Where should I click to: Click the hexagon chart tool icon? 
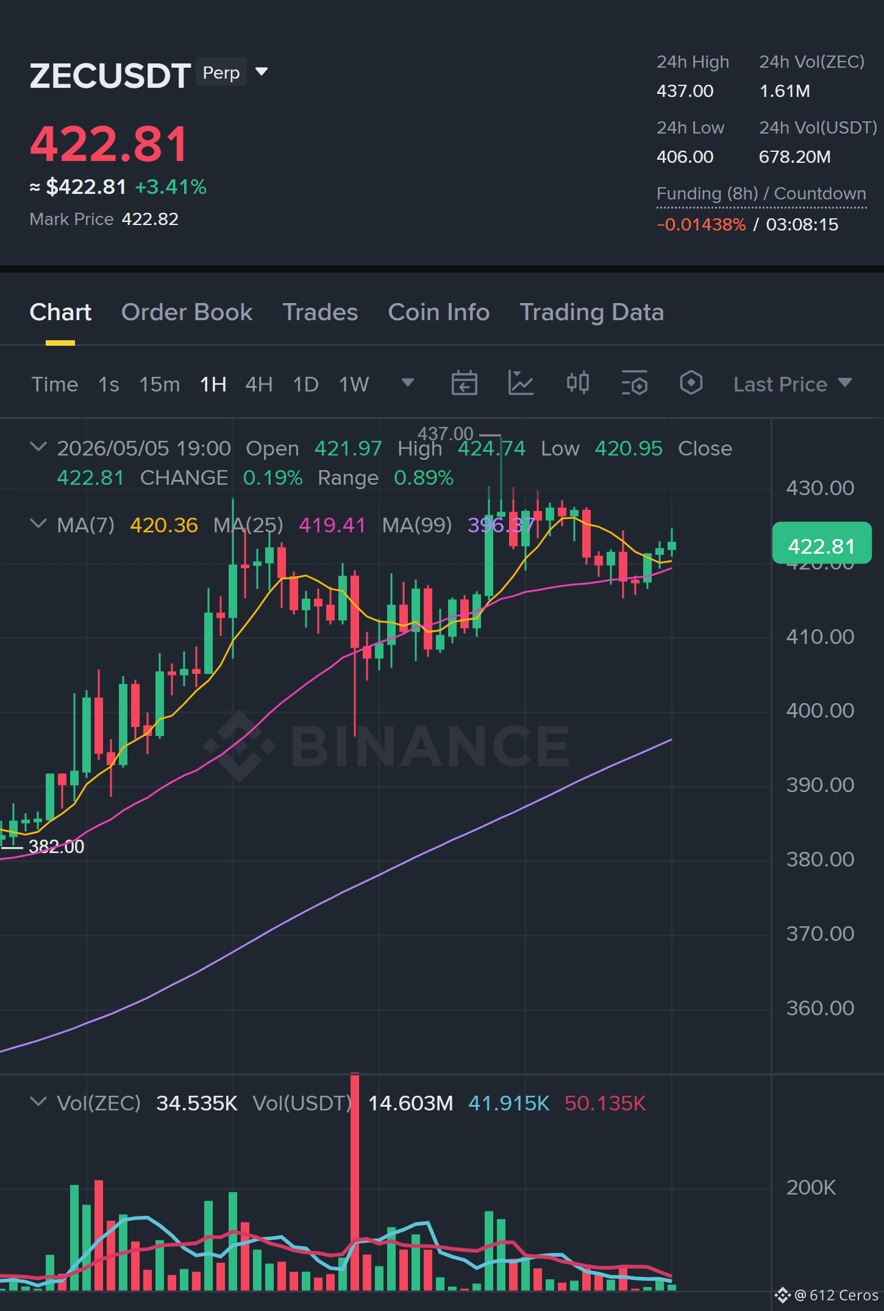pyautogui.click(x=691, y=384)
